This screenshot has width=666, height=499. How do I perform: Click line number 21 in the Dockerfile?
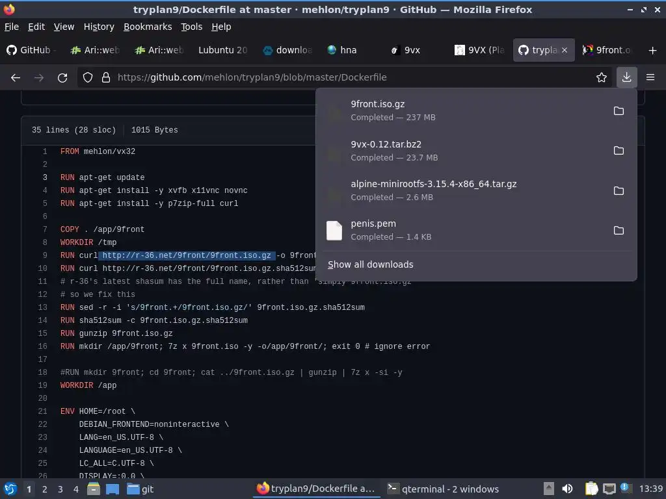coord(42,411)
